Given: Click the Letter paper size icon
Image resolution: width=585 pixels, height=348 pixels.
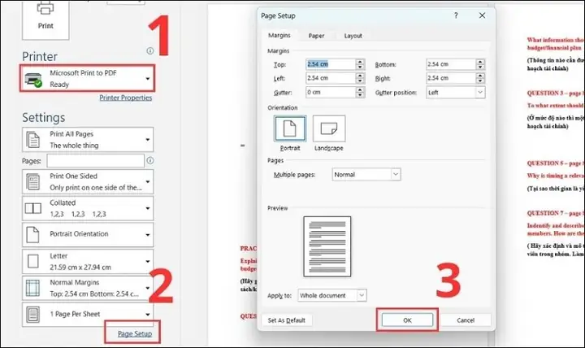Looking at the screenshot, I should pos(32,261).
